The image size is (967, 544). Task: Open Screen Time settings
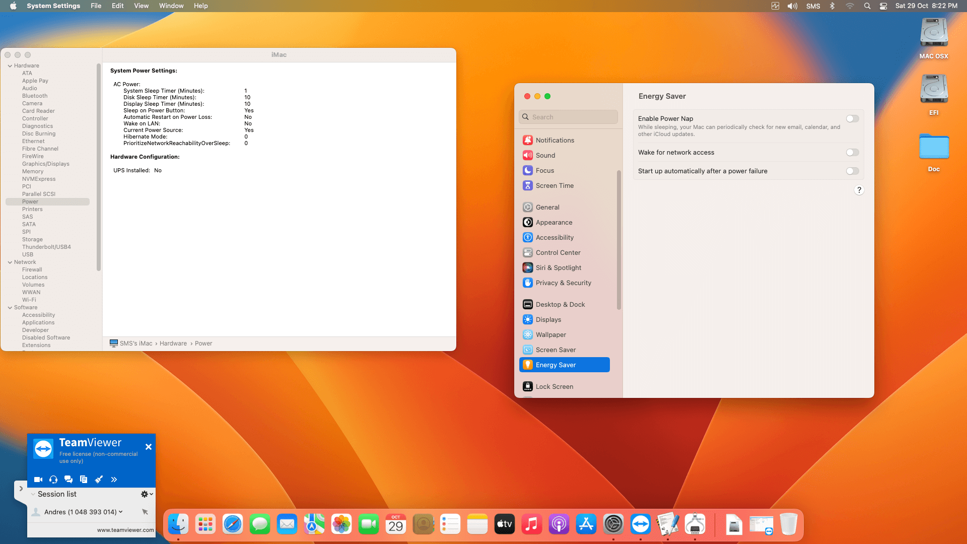pyautogui.click(x=564, y=185)
